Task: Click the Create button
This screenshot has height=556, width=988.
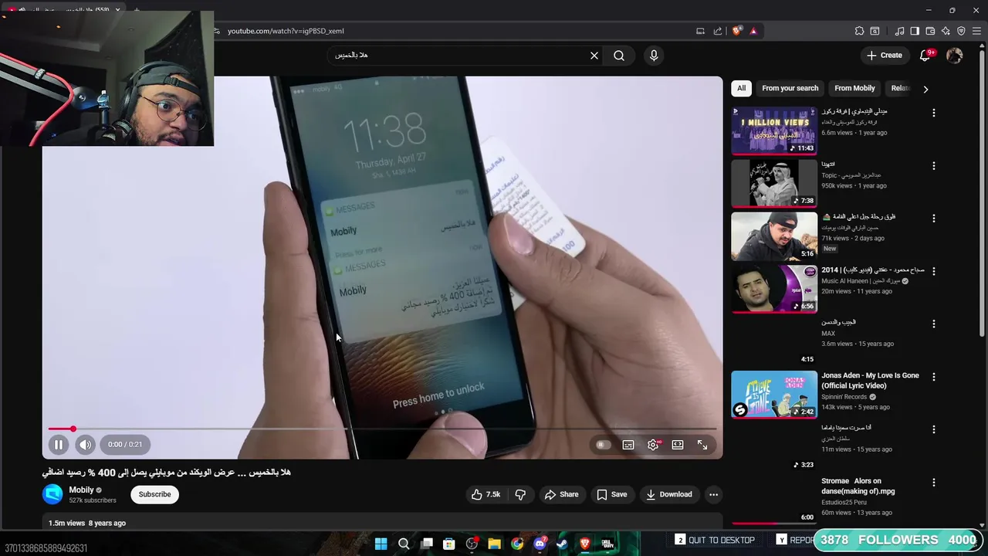Action: tap(884, 56)
